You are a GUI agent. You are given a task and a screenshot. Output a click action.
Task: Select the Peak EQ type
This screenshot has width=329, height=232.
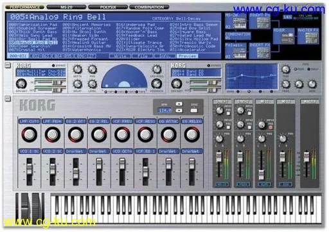[x=296, y=69]
